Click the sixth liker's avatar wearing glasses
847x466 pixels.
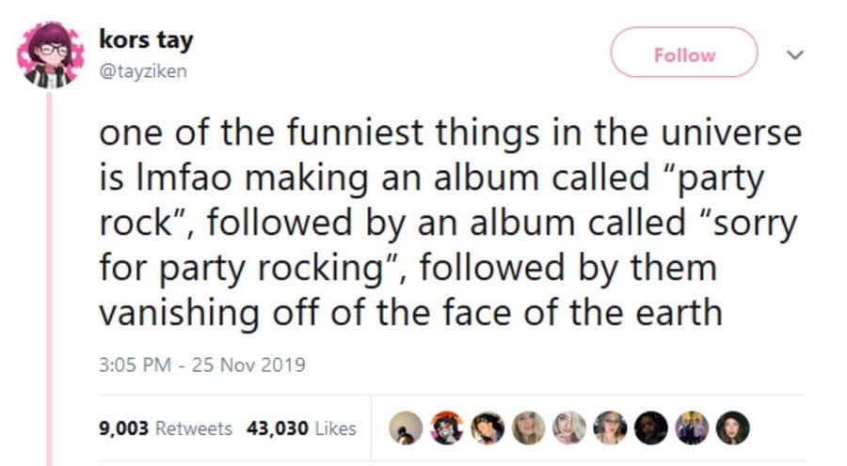tap(610, 427)
